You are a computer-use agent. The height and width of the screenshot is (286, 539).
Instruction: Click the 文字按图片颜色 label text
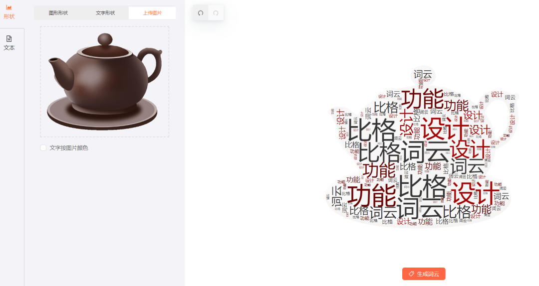tap(69, 148)
